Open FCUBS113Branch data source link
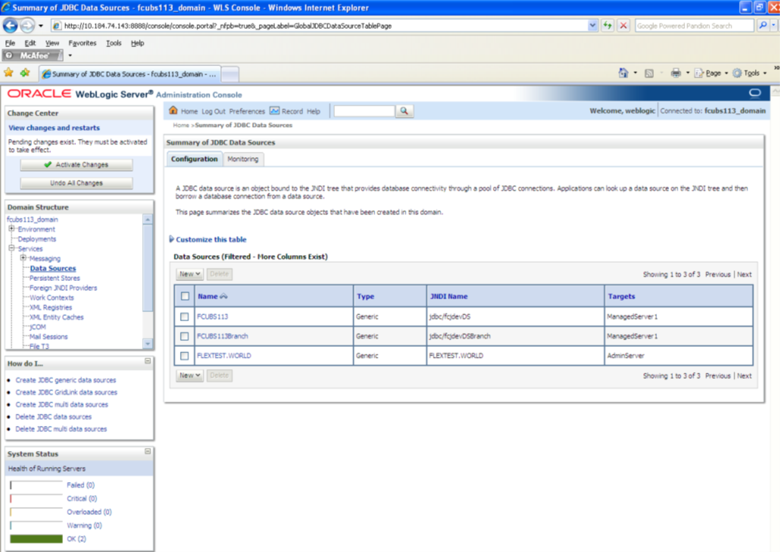This screenshot has height=552, width=780. point(223,336)
